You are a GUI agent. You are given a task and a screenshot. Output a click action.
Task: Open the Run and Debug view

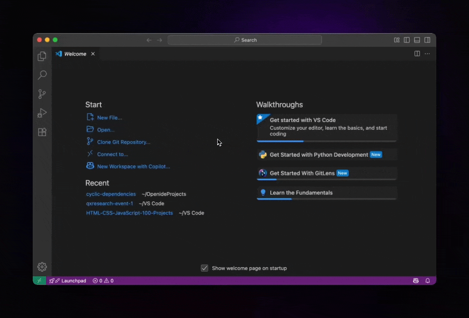point(42,113)
